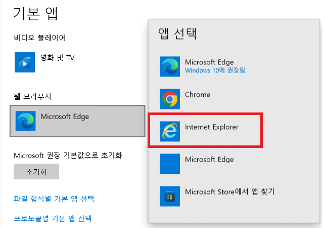Click the Internet Explorer icon
Image resolution: width=325 pixels, height=228 pixels.
170,131
